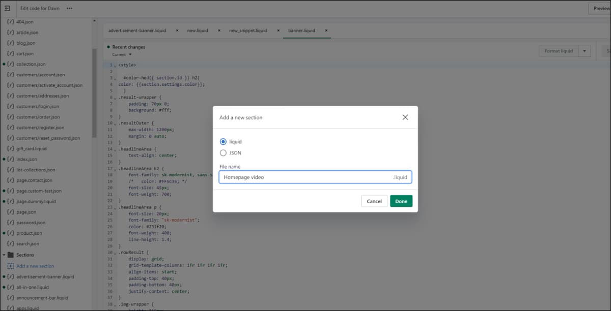Close the Add a new section dialog
The height and width of the screenshot is (311, 611).
[405, 117]
